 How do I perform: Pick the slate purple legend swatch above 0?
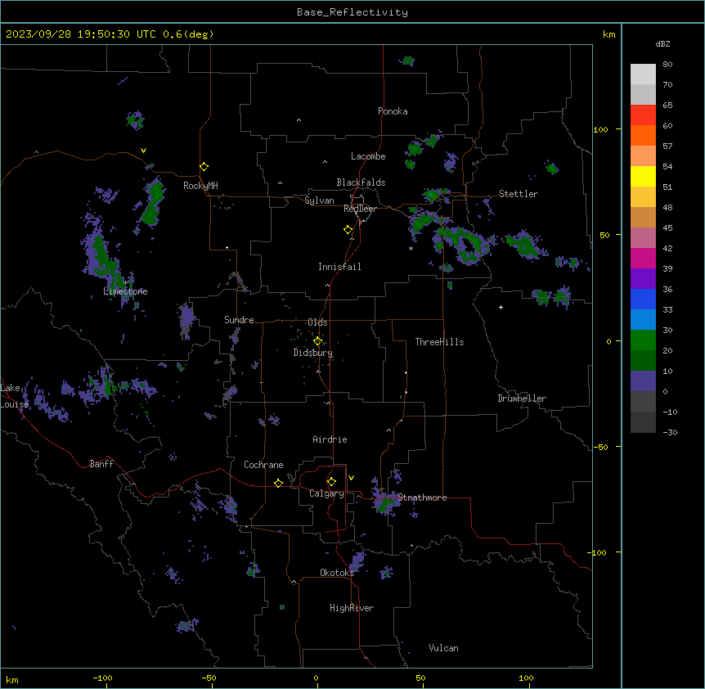click(x=643, y=381)
